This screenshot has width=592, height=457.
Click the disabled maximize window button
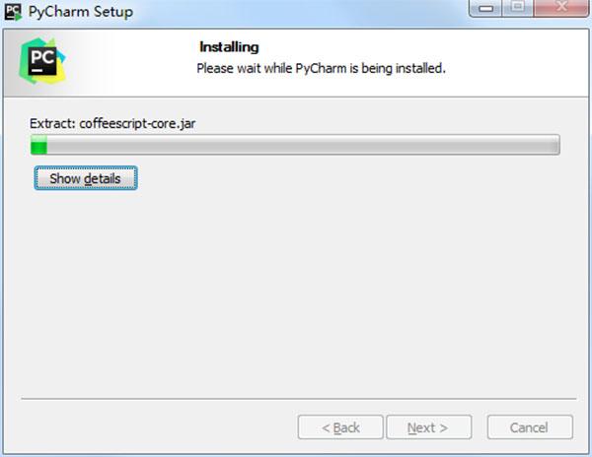[x=518, y=8]
